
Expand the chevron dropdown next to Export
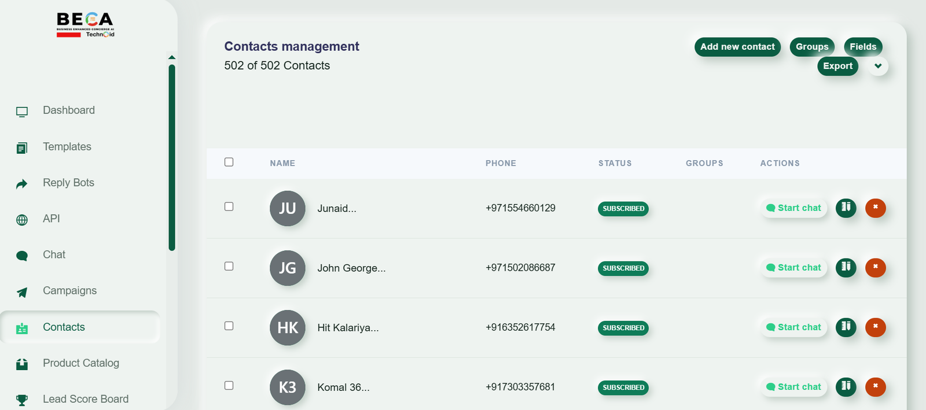pyautogui.click(x=878, y=66)
